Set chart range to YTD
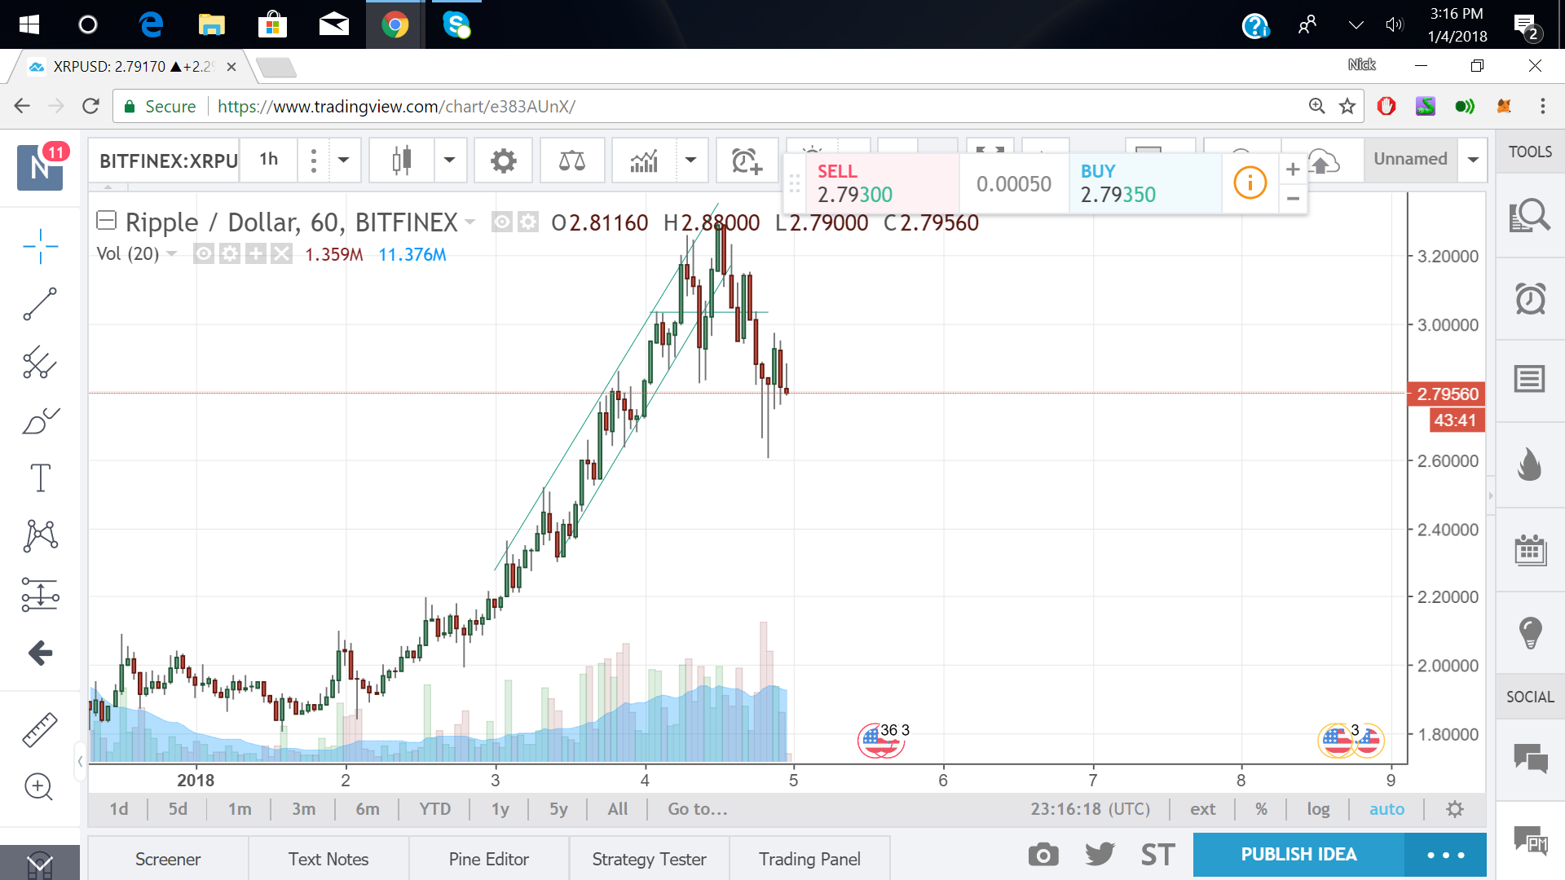The width and height of the screenshot is (1565, 880). (434, 809)
